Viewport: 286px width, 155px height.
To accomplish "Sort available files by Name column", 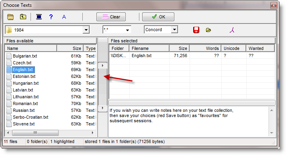I will pos(31,48).
